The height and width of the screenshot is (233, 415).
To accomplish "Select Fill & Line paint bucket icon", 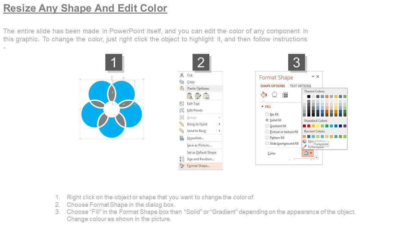I will point(264,95).
